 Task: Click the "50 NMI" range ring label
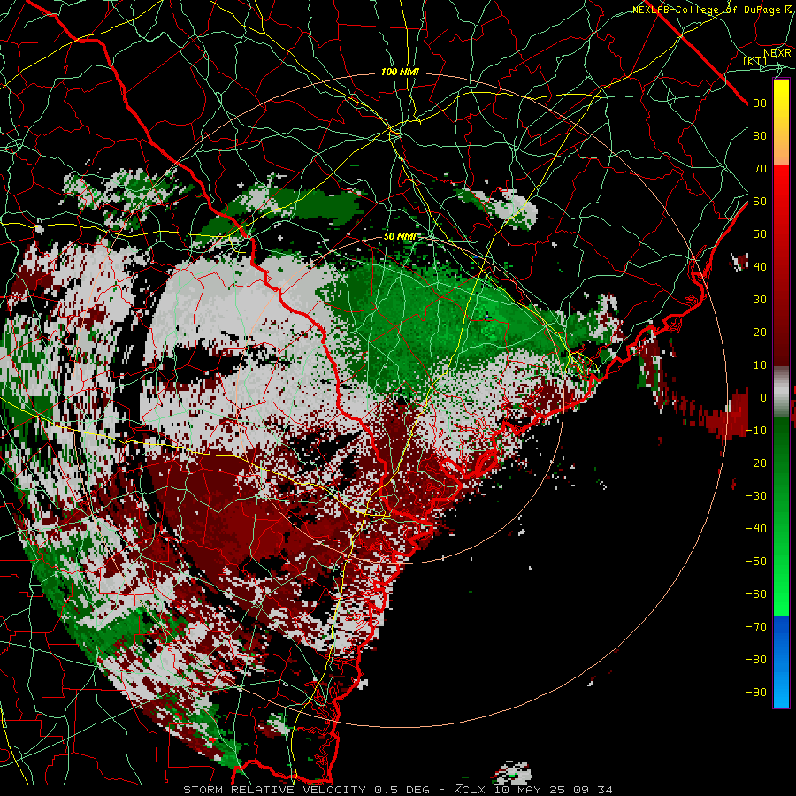point(400,236)
